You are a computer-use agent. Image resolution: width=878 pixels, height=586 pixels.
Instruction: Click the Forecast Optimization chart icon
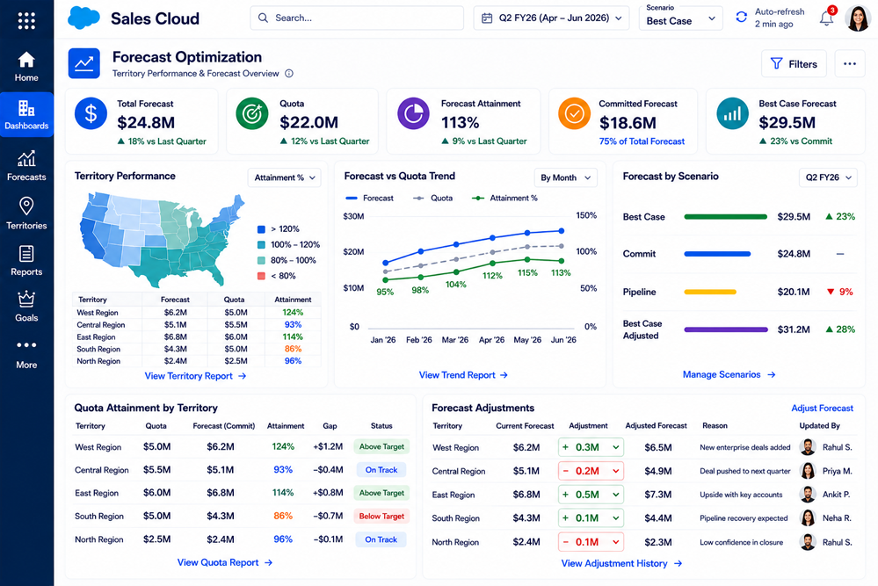point(84,63)
